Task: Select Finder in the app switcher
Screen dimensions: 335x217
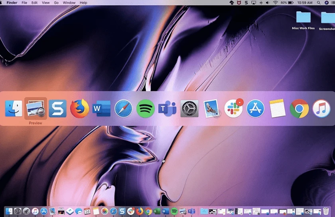Action: pyautogui.click(x=14, y=109)
